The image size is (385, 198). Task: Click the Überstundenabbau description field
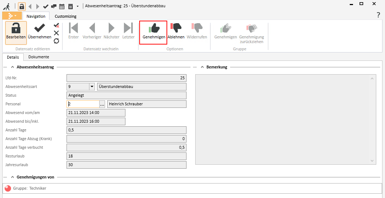coord(142,87)
